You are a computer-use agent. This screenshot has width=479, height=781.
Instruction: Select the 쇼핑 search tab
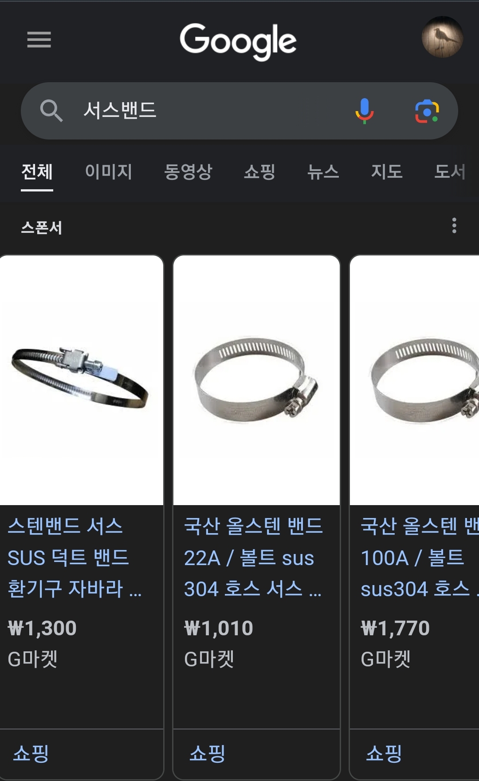[x=260, y=171]
